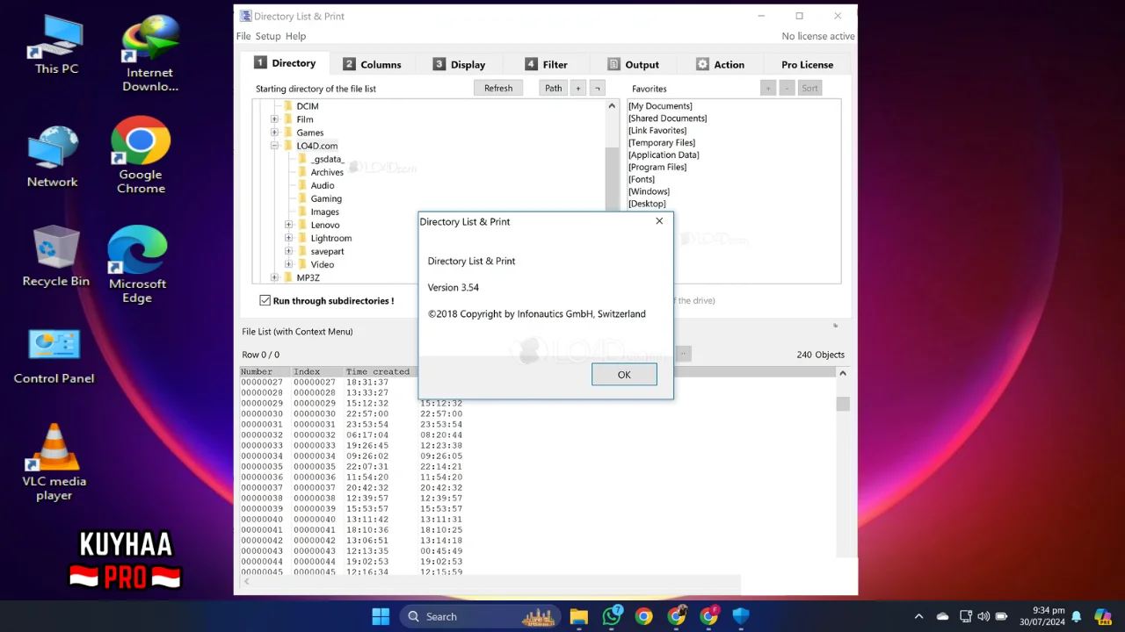Switch to the Display tab

[459, 64]
